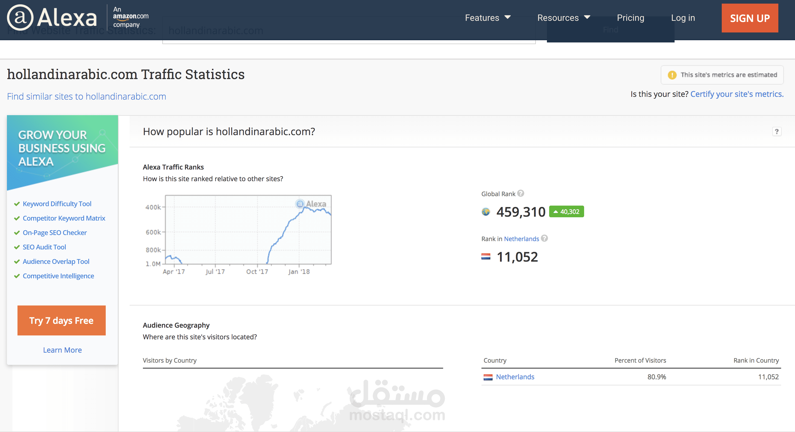Click the globe icon beside global rank

[x=486, y=212]
